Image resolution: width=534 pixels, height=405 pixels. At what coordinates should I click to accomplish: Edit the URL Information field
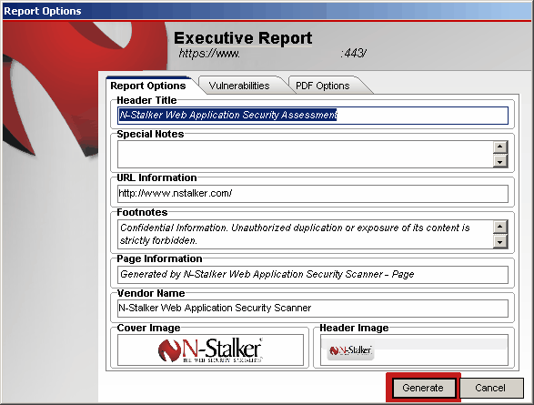tap(313, 194)
